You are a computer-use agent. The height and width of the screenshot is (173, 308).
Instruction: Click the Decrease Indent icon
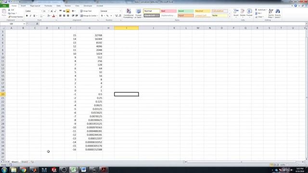(73, 16)
